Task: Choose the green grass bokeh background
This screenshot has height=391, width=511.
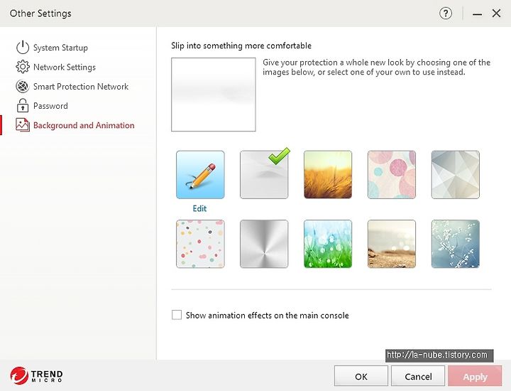Action: coord(328,244)
